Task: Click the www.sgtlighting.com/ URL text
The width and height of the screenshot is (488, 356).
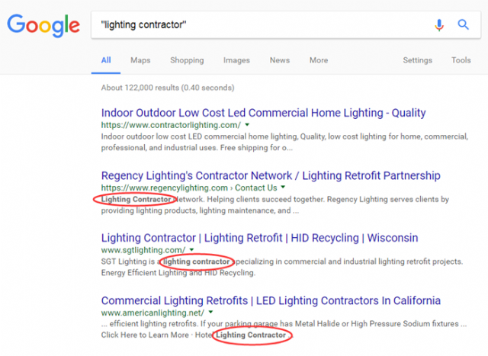Action: coord(143,250)
